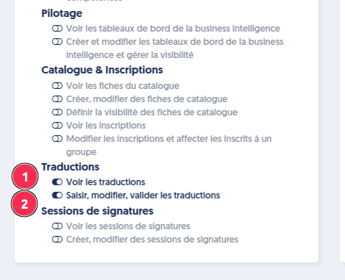Viewport: 345px width, 280px height.
Task: Toggle Voir les tableaux de bord de la business intelligence
Action: point(57,29)
